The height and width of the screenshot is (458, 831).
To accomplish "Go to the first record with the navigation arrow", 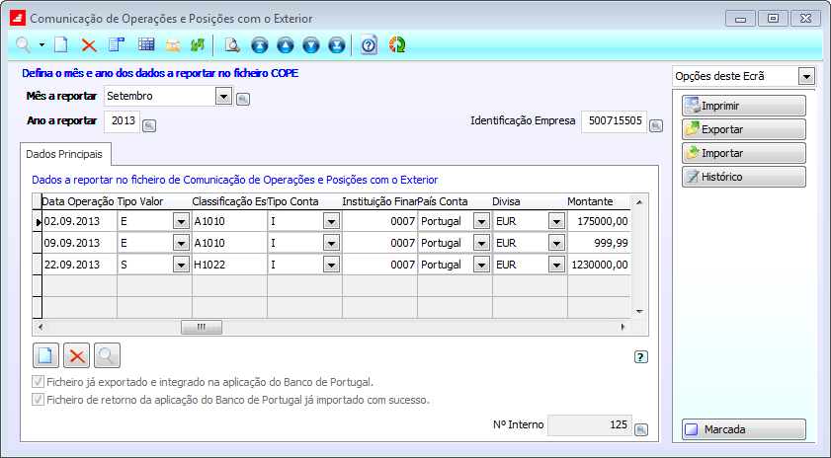I will [260, 44].
